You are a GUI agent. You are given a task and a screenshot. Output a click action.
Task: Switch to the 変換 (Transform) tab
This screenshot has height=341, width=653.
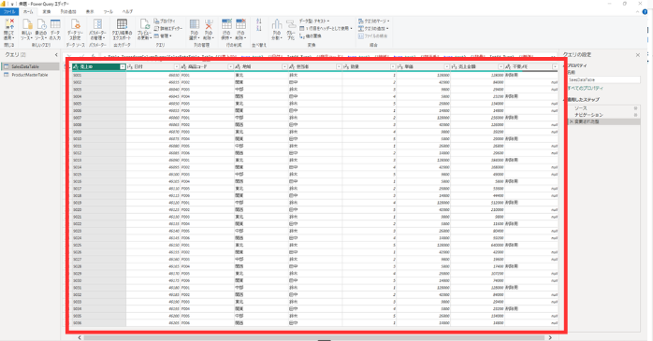(x=46, y=11)
